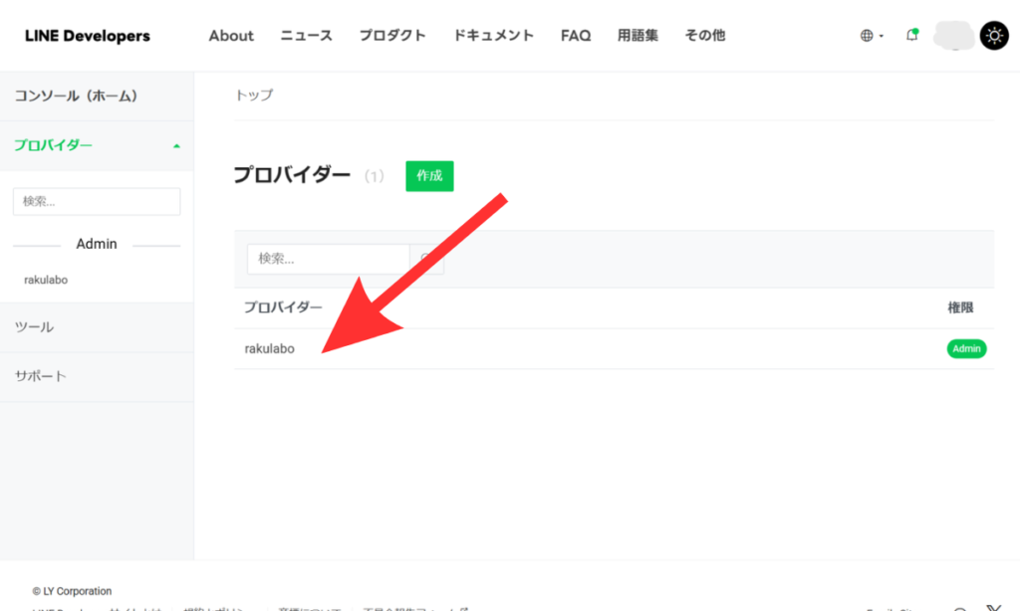Open the ツール sidebar section

coord(97,327)
